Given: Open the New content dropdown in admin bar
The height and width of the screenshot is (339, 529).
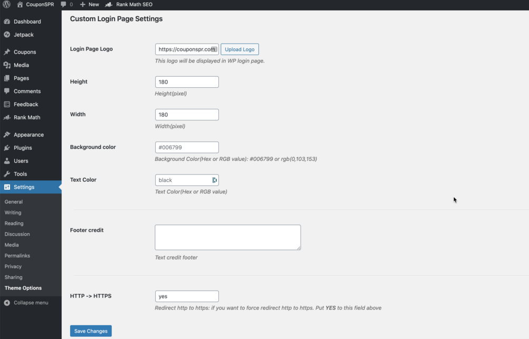Looking at the screenshot, I should click(89, 4).
